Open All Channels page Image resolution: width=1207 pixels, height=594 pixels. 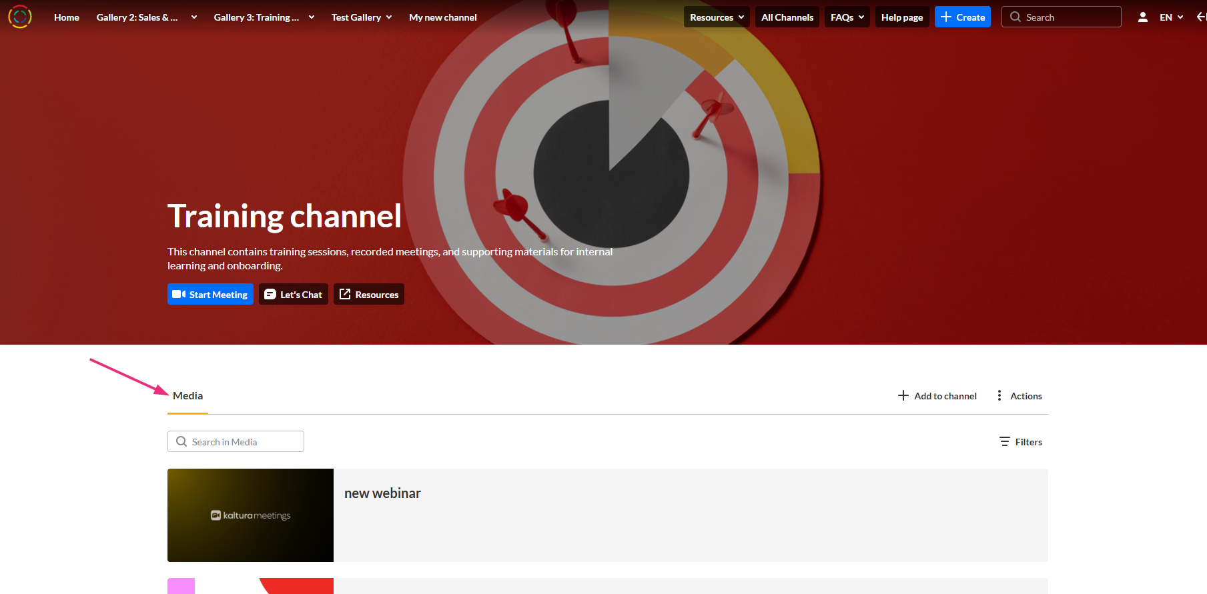787,17
